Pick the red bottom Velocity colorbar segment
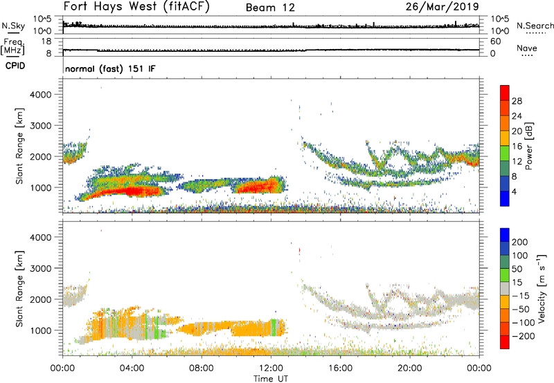The image size is (554, 383). (x=505, y=342)
